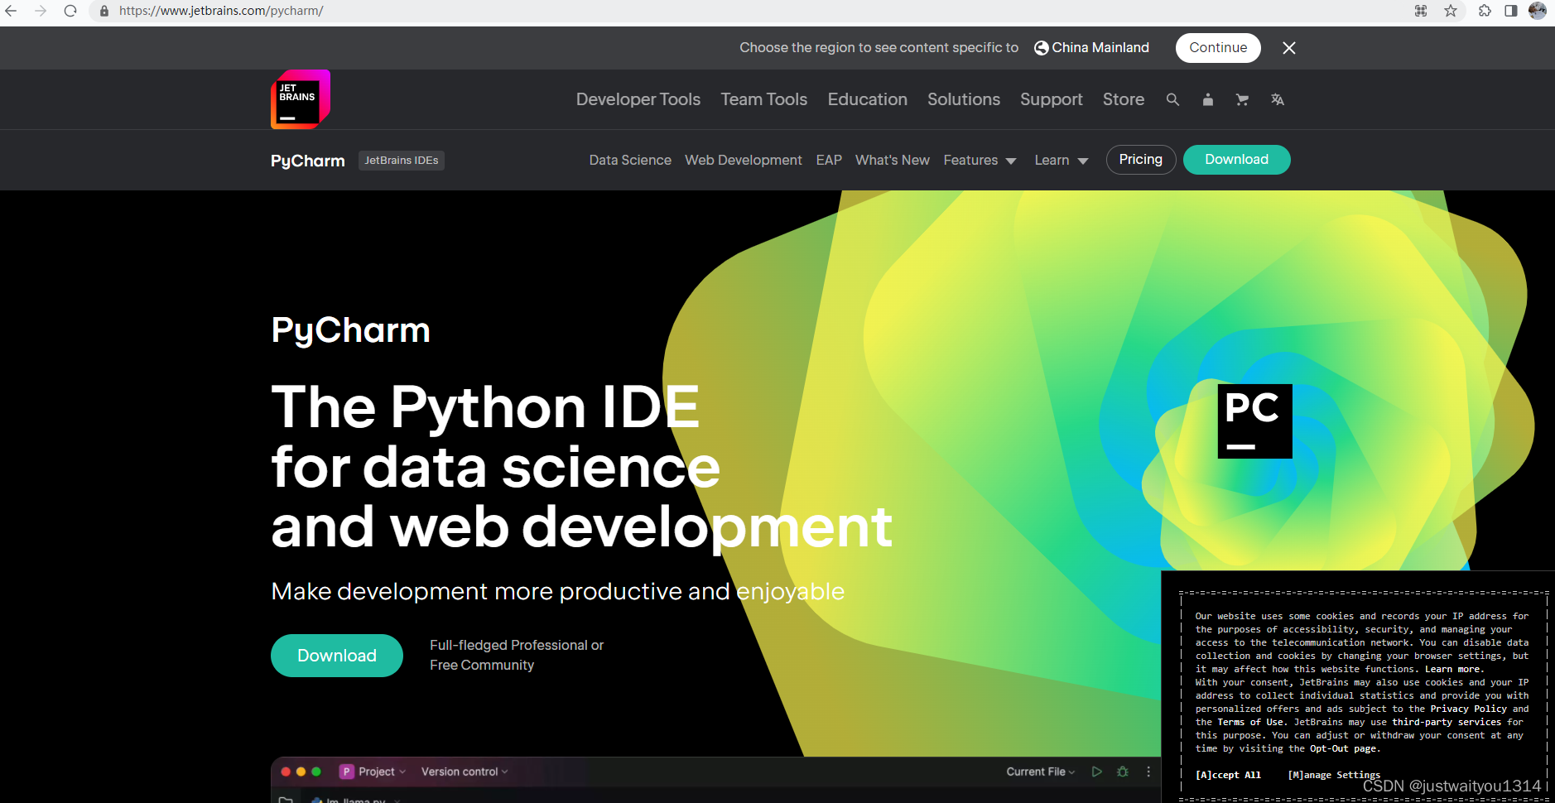The image size is (1555, 803).
Task: Open the Terms of Use link
Action: click(1250, 722)
